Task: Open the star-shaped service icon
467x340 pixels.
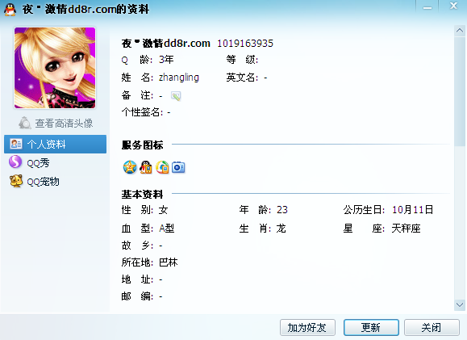Action: (x=130, y=167)
